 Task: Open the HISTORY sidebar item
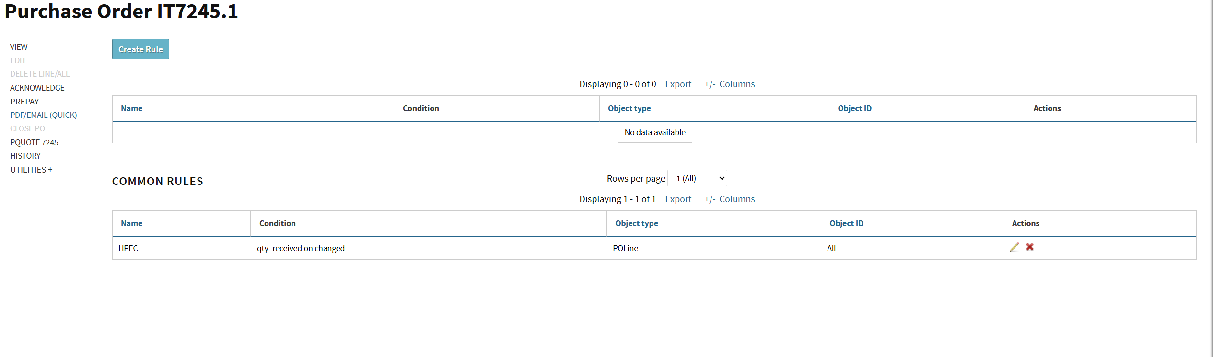tap(25, 156)
